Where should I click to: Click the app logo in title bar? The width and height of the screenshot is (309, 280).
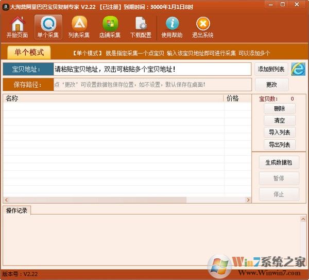tap(5, 7)
